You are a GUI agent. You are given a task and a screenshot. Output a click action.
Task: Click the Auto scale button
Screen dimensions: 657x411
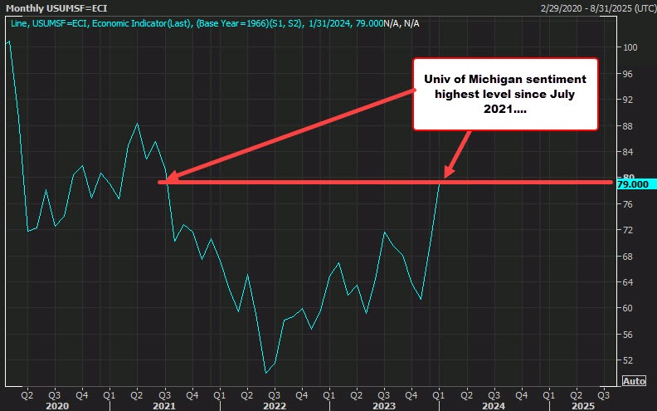tap(634, 381)
